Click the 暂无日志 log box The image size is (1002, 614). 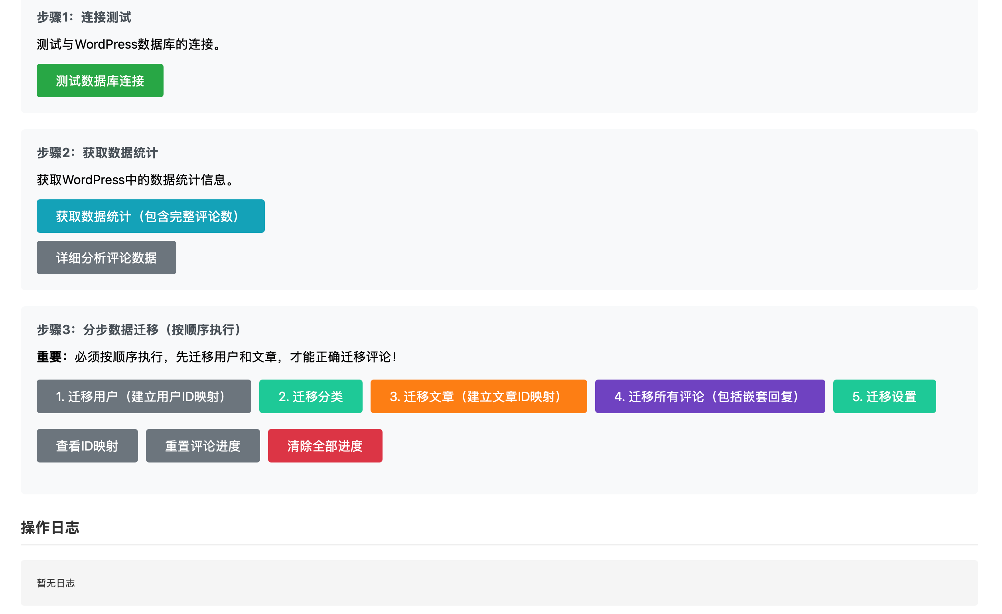click(56, 583)
